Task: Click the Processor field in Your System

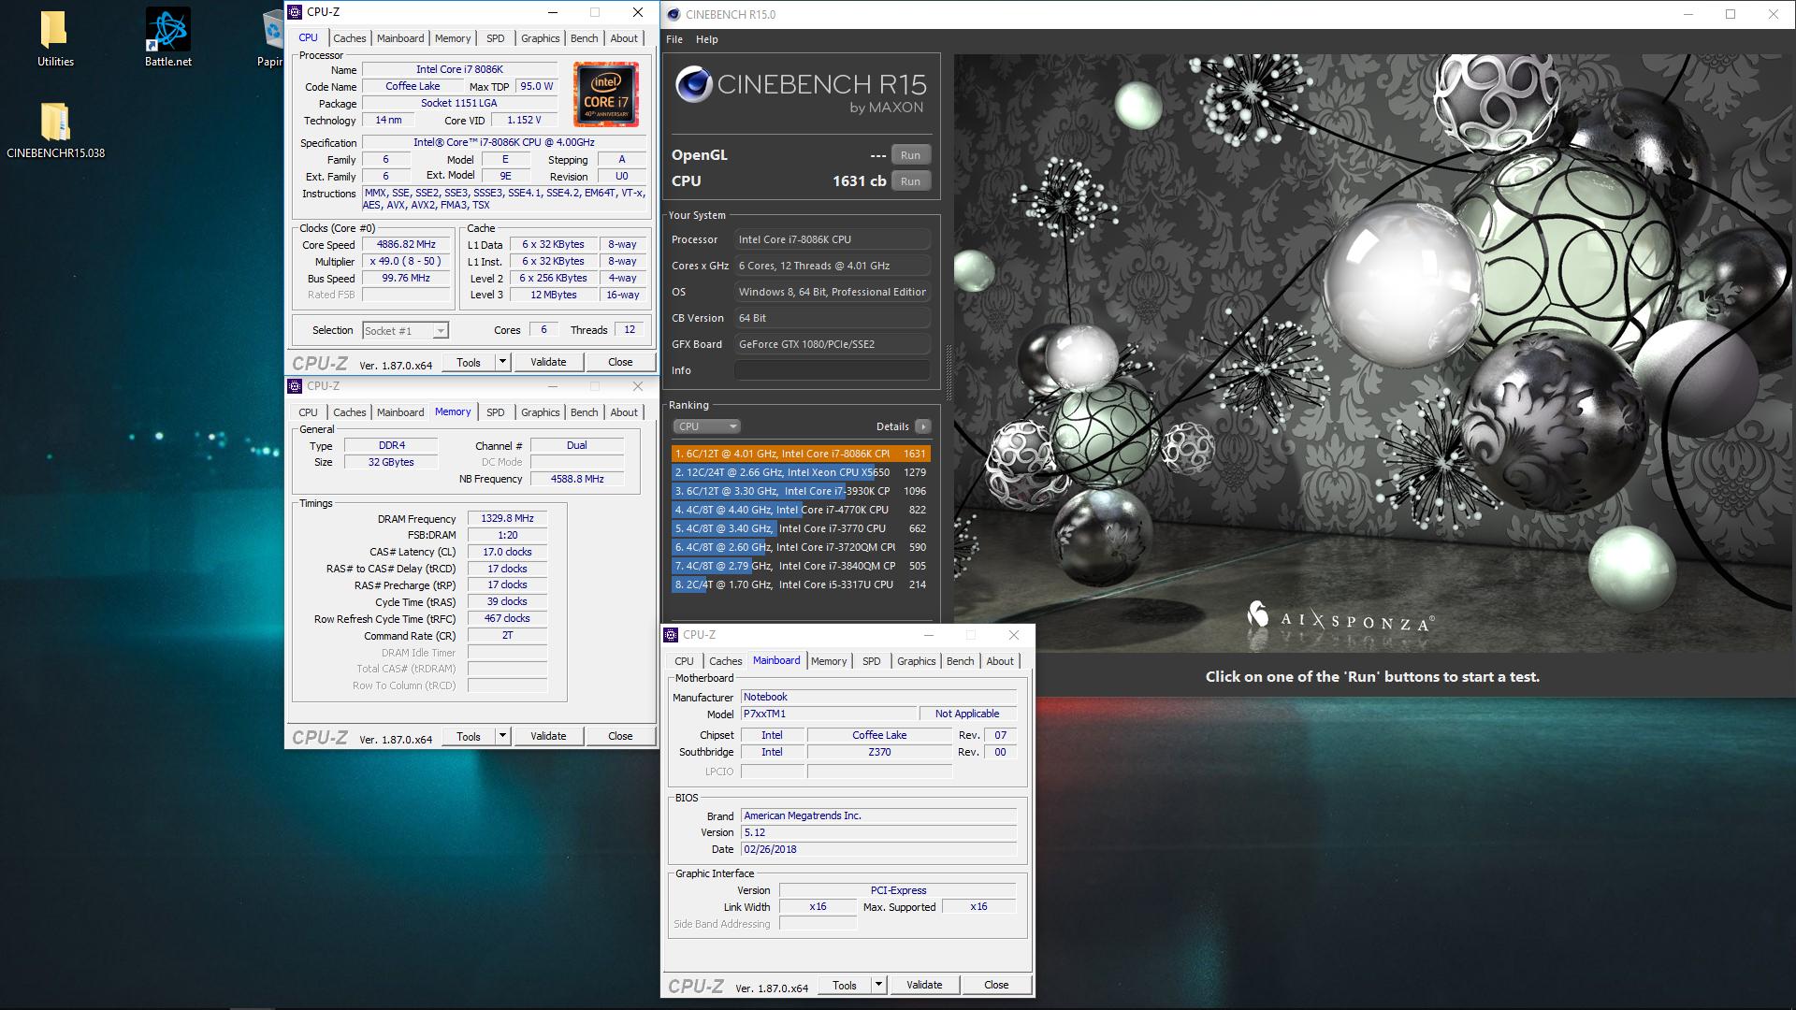Action: [833, 239]
